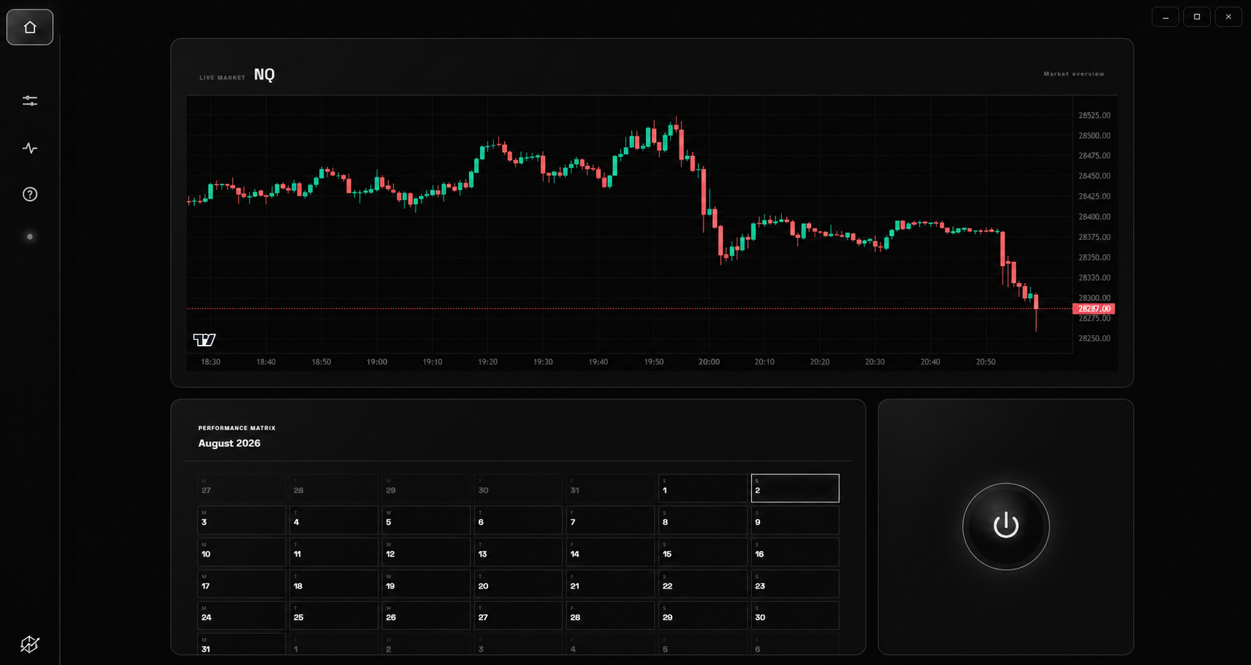Click the 20:00 time axis label

coord(709,362)
